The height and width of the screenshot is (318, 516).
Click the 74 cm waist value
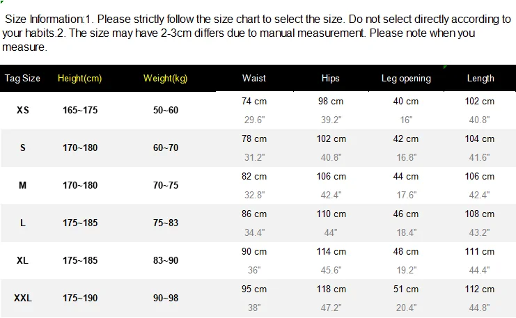(254, 102)
